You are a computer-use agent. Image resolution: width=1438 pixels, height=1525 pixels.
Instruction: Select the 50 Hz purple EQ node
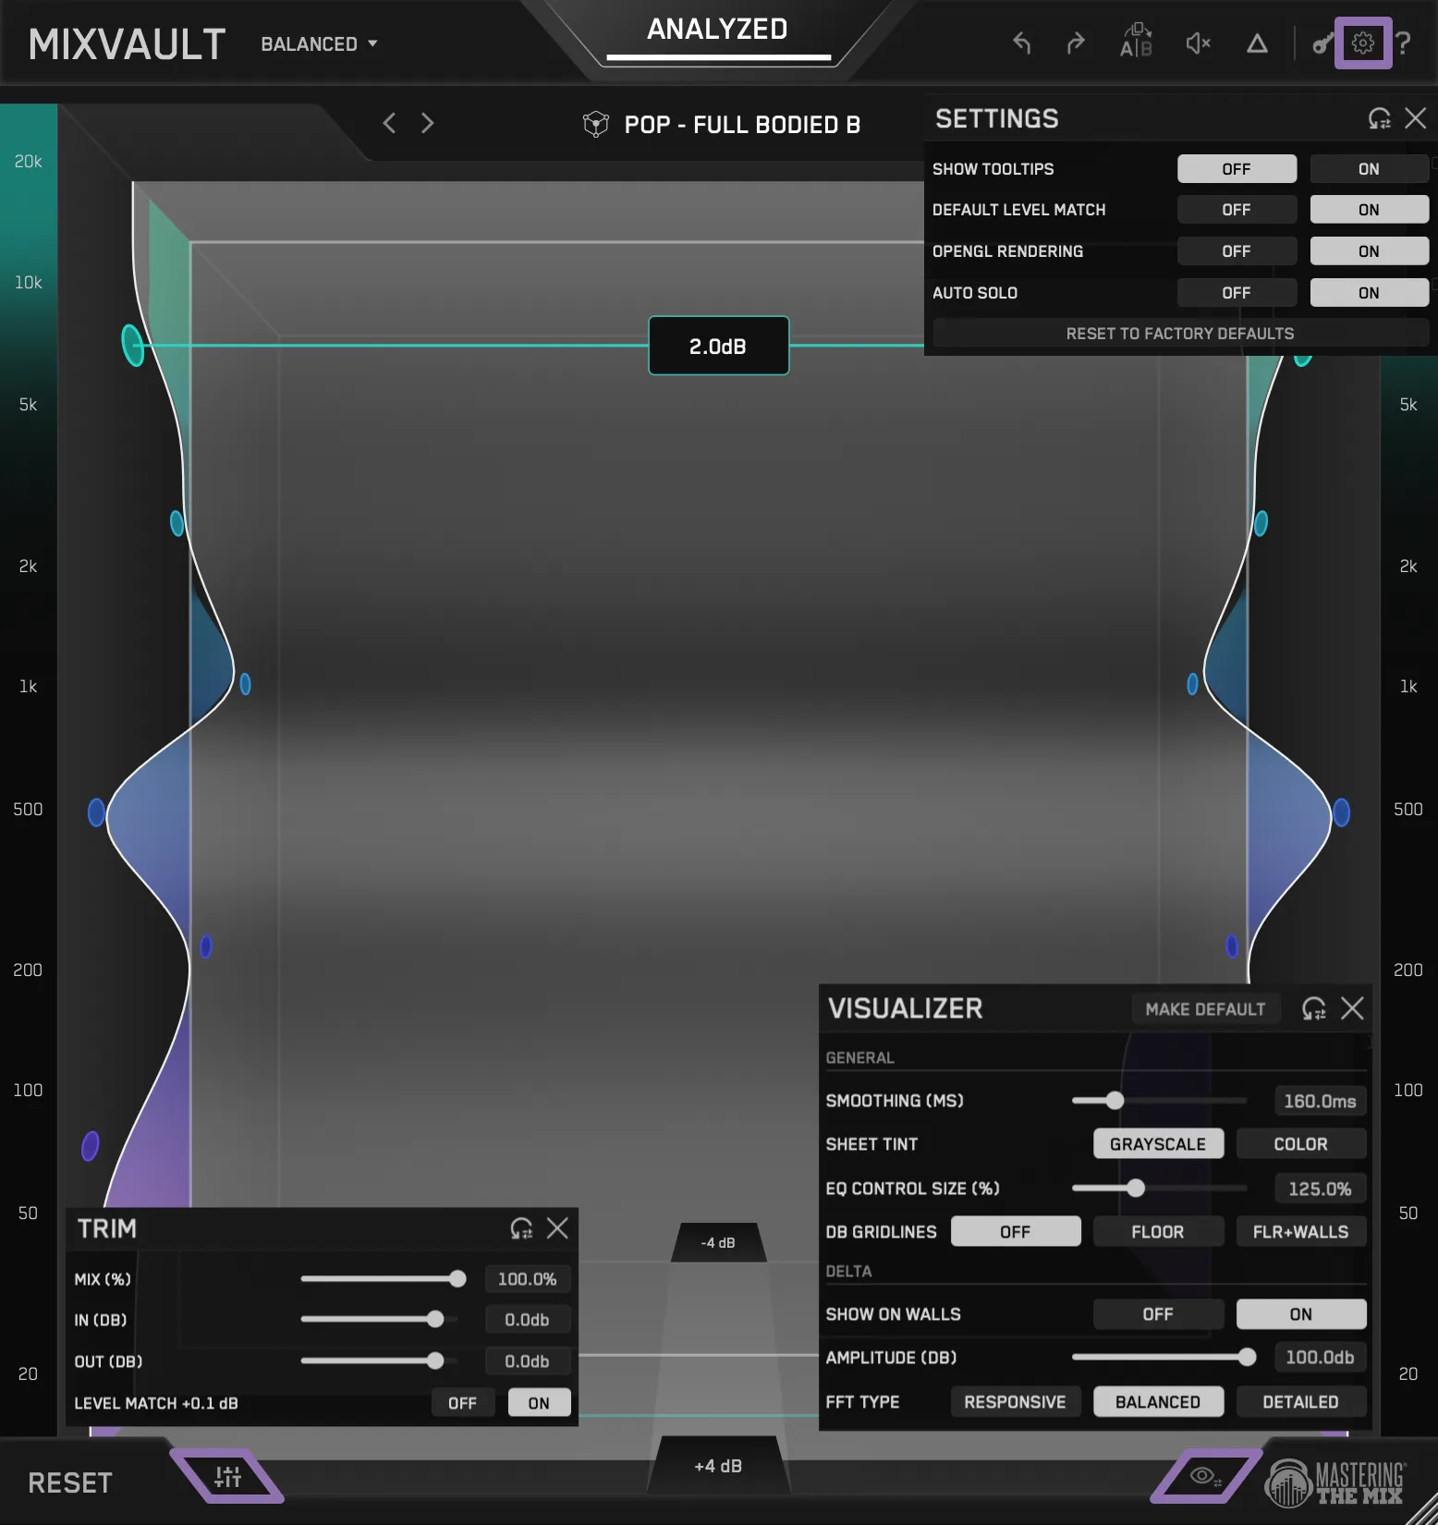90,1146
